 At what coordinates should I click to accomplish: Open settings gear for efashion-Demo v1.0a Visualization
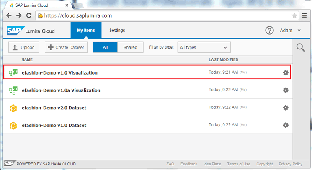[x=286, y=90]
